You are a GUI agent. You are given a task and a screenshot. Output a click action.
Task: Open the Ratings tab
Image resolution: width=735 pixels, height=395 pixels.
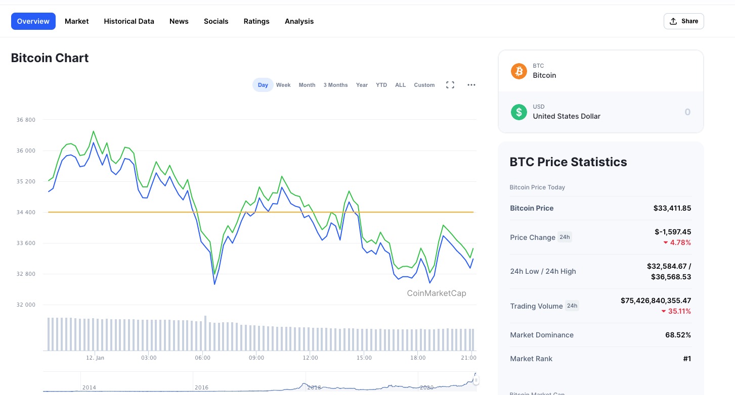pyautogui.click(x=256, y=21)
